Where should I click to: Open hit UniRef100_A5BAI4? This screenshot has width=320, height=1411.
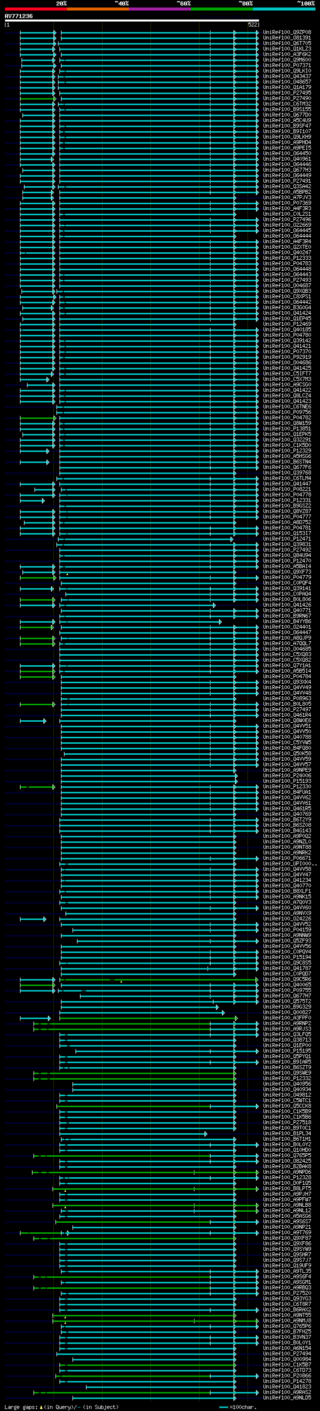coord(287,567)
